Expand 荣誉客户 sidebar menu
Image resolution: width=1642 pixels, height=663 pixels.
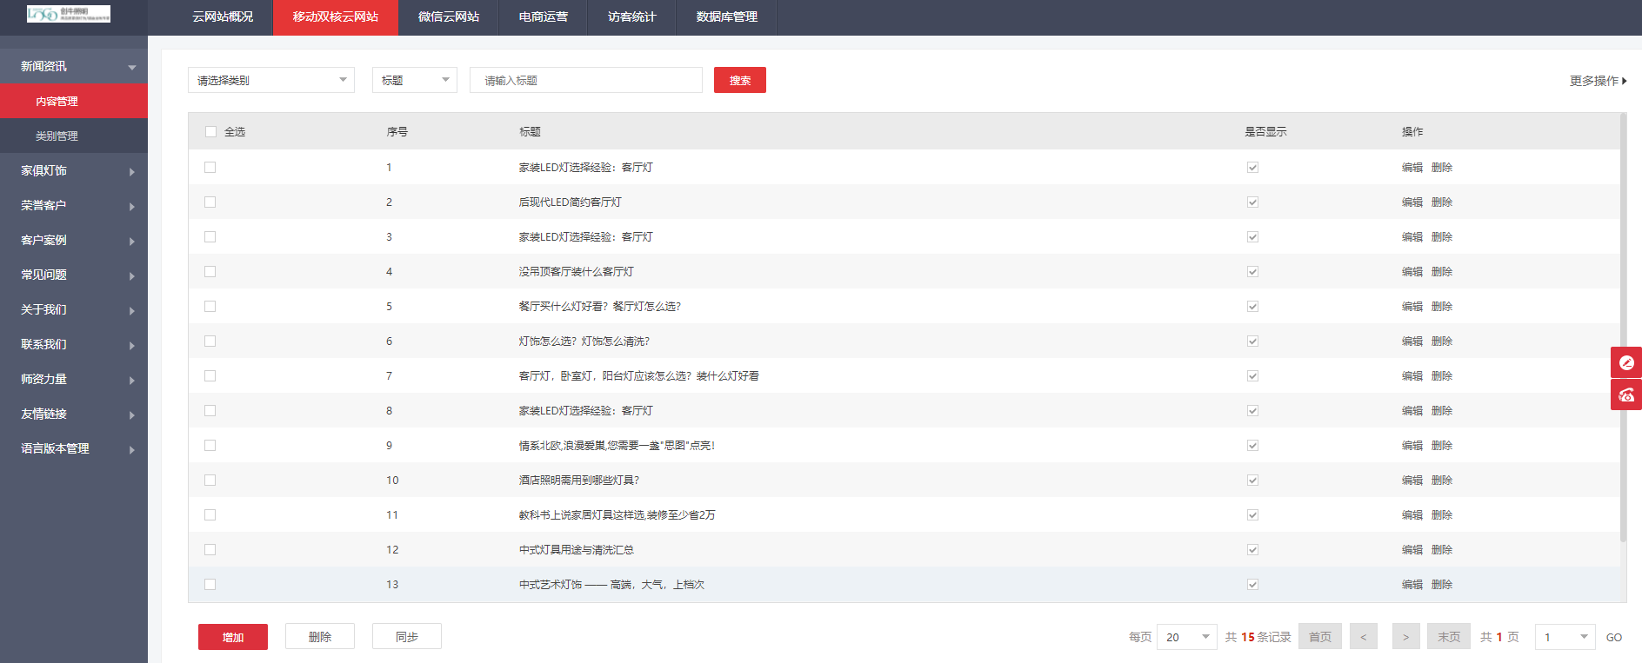point(74,205)
